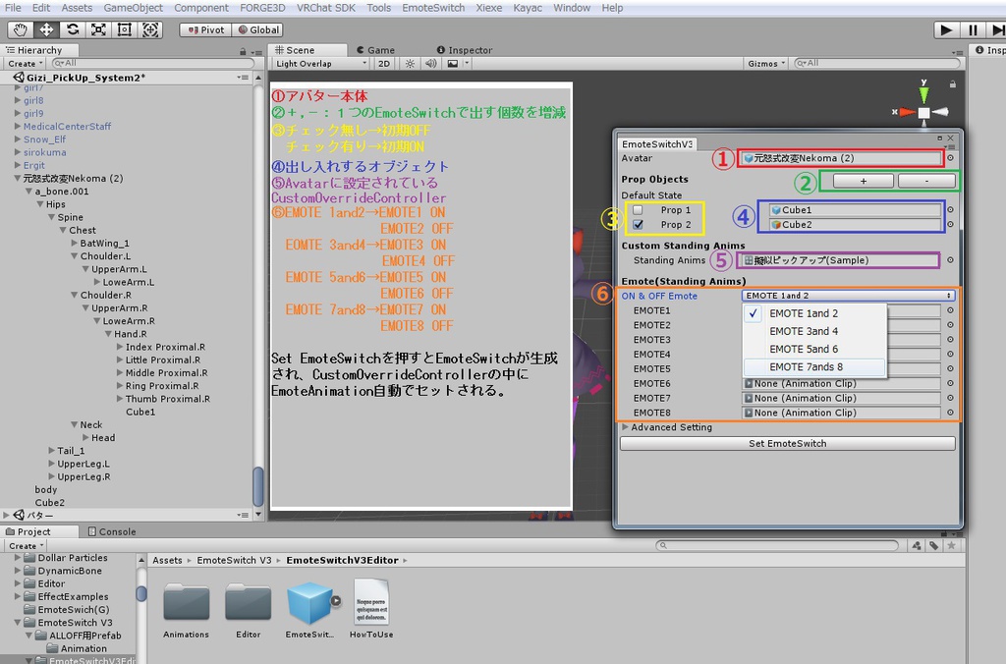Screen dimensions: 1006x664
Task: Expand BatWing_1 in Hierarchy
Action: [75, 244]
